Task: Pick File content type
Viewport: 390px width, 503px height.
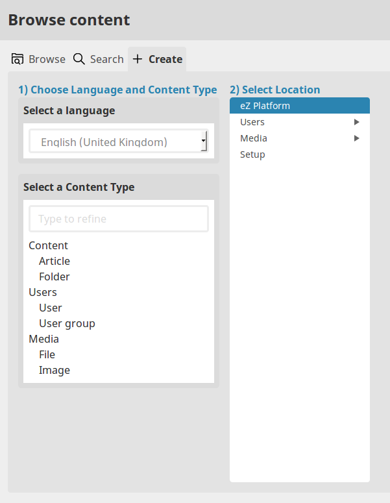Action: click(x=47, y=354)
